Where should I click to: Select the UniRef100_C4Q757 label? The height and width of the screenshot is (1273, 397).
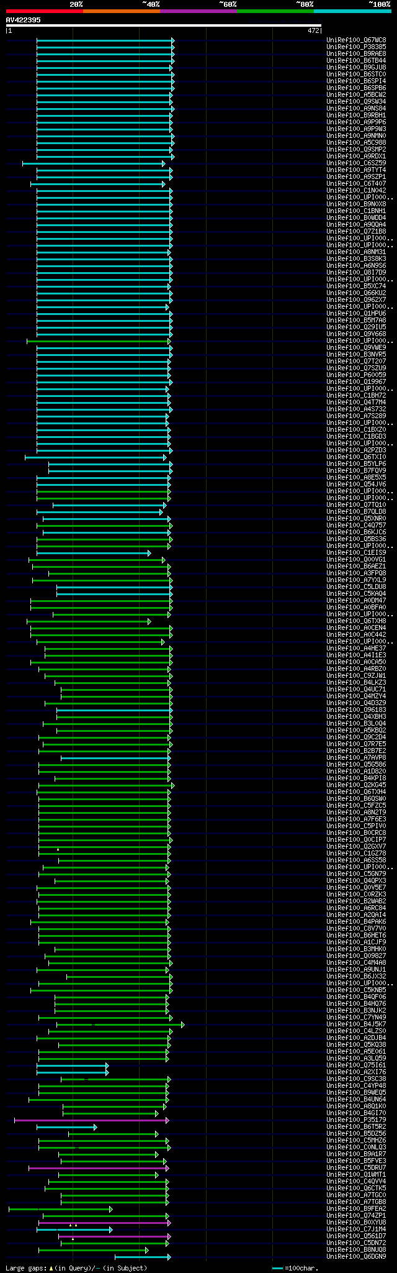[x=356, y=526]
